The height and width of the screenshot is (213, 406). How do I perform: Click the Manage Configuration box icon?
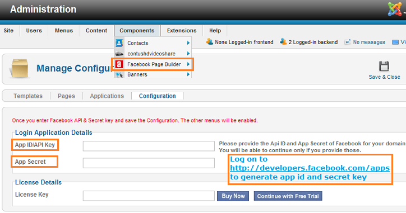(x=20, y=68)
